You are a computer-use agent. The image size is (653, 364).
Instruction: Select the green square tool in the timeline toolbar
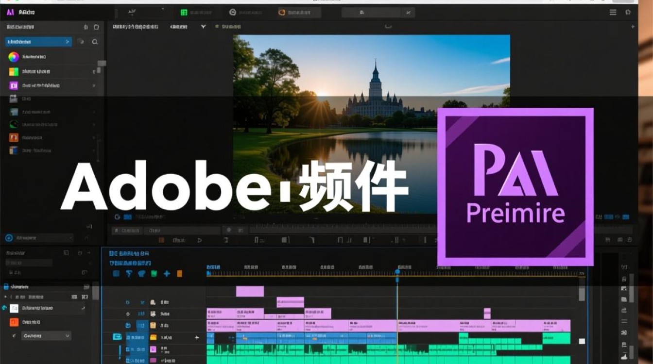pos(154,274)
